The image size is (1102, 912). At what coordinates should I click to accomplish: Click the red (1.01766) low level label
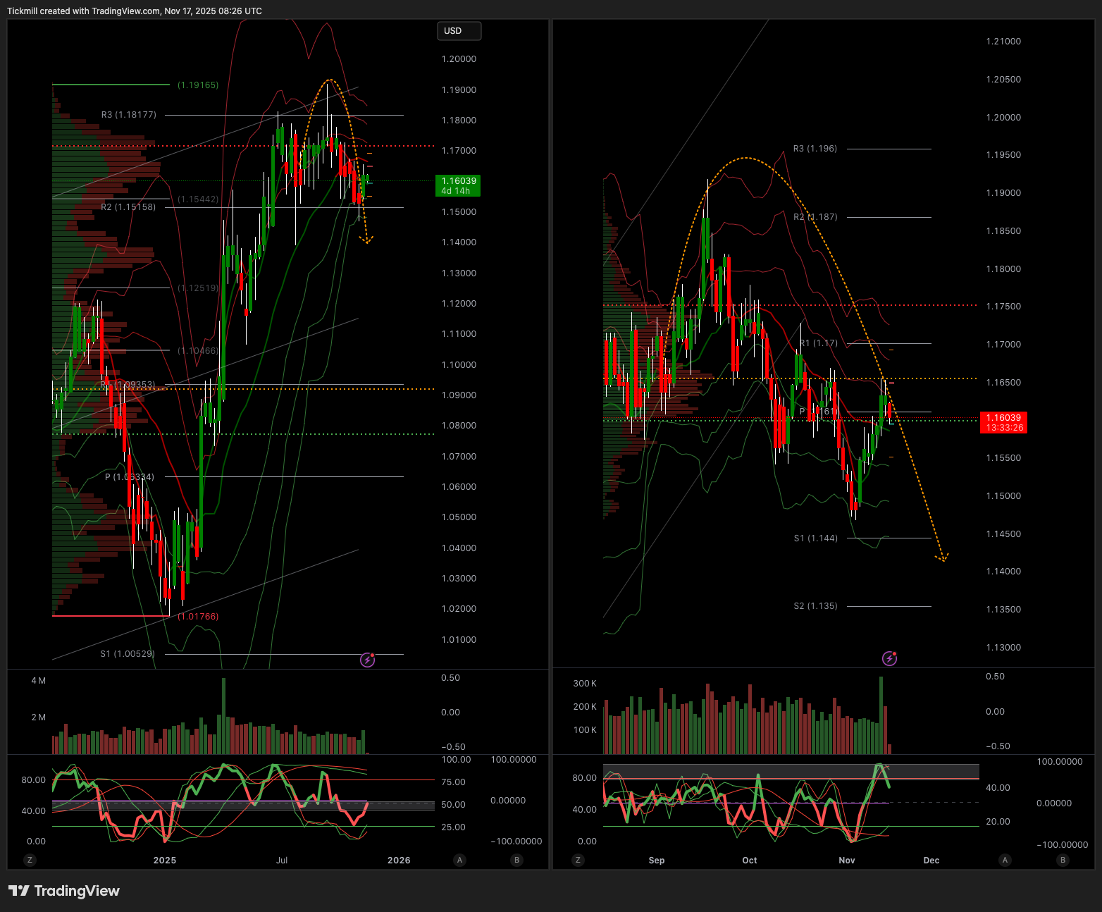click(198, 617)
